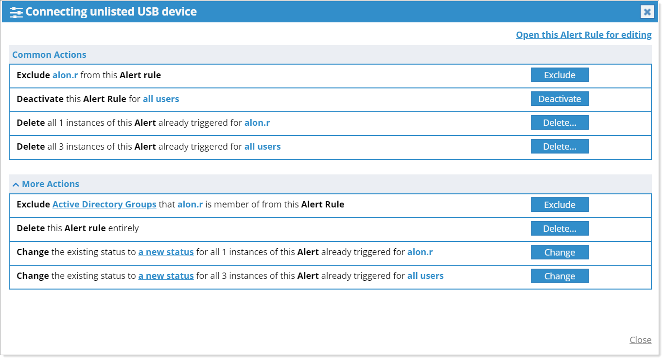The width and height of the screenshot is (664, 360).
Task: Open this Alert Rule for editing
Action: [583, 35]
